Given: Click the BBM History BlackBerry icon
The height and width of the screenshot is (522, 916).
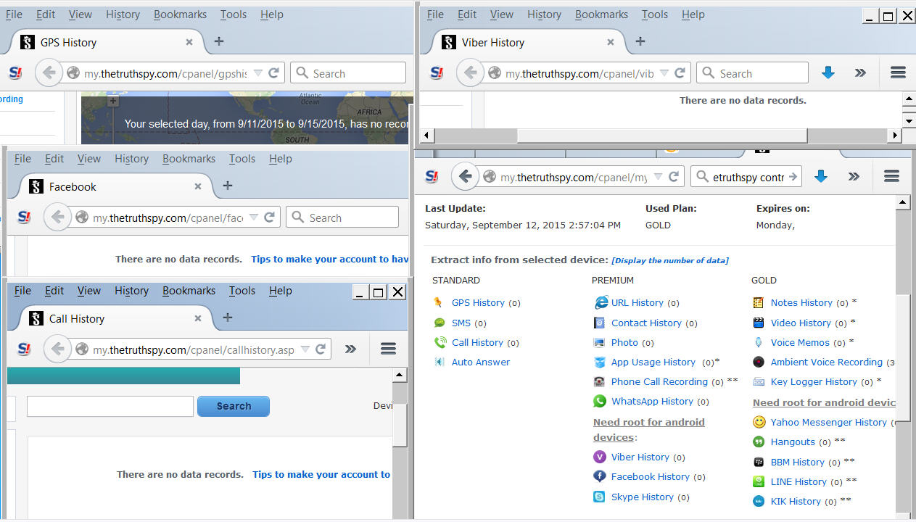Looking at the screenshot, I should tap(759, 462).
